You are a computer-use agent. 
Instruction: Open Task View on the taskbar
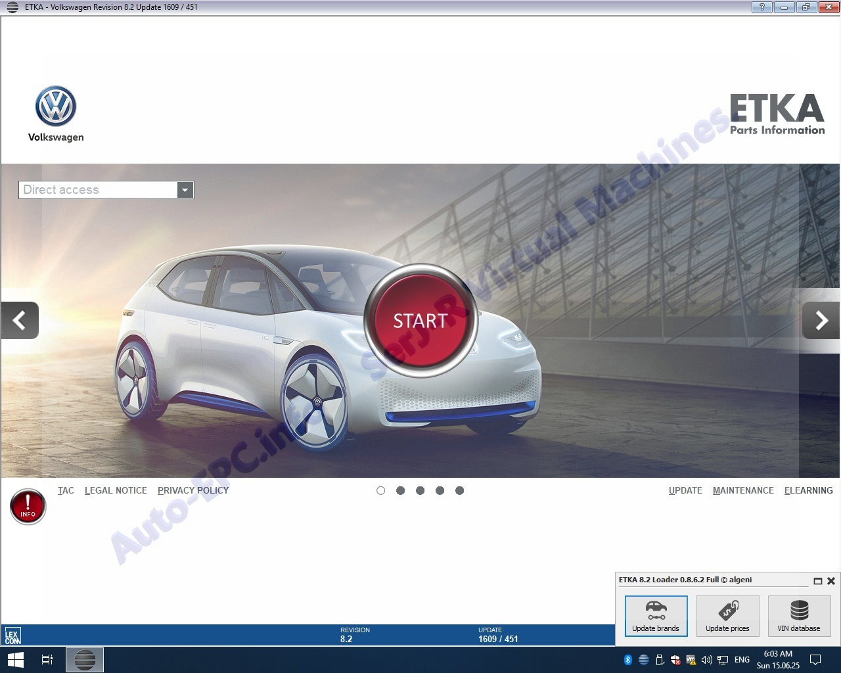coord(47,659)
